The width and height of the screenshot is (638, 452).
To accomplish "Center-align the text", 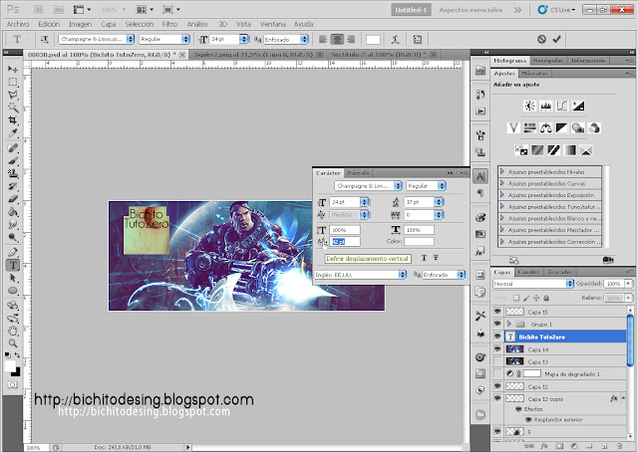I will coord(337,40).
